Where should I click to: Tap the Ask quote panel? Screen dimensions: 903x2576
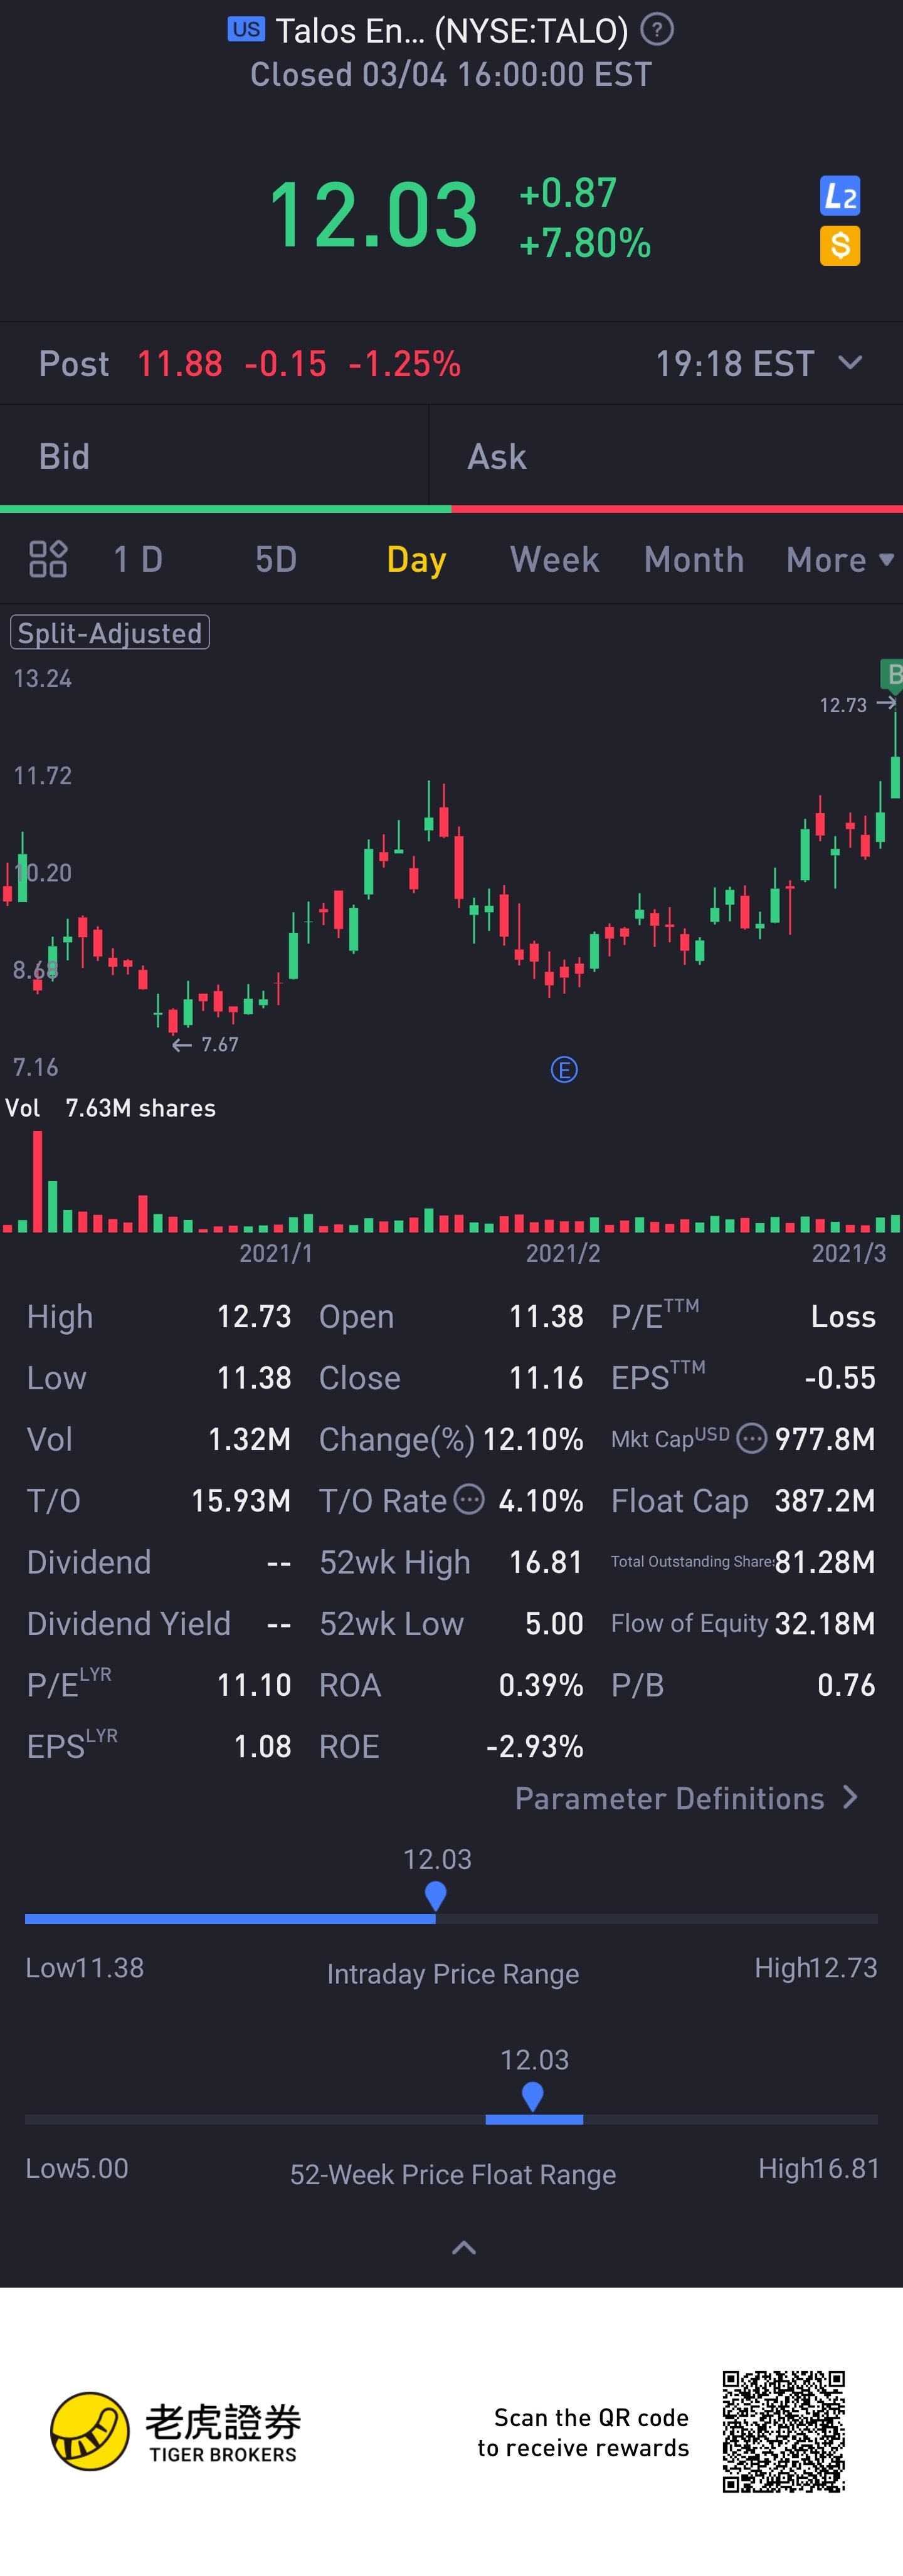point(665,457)
